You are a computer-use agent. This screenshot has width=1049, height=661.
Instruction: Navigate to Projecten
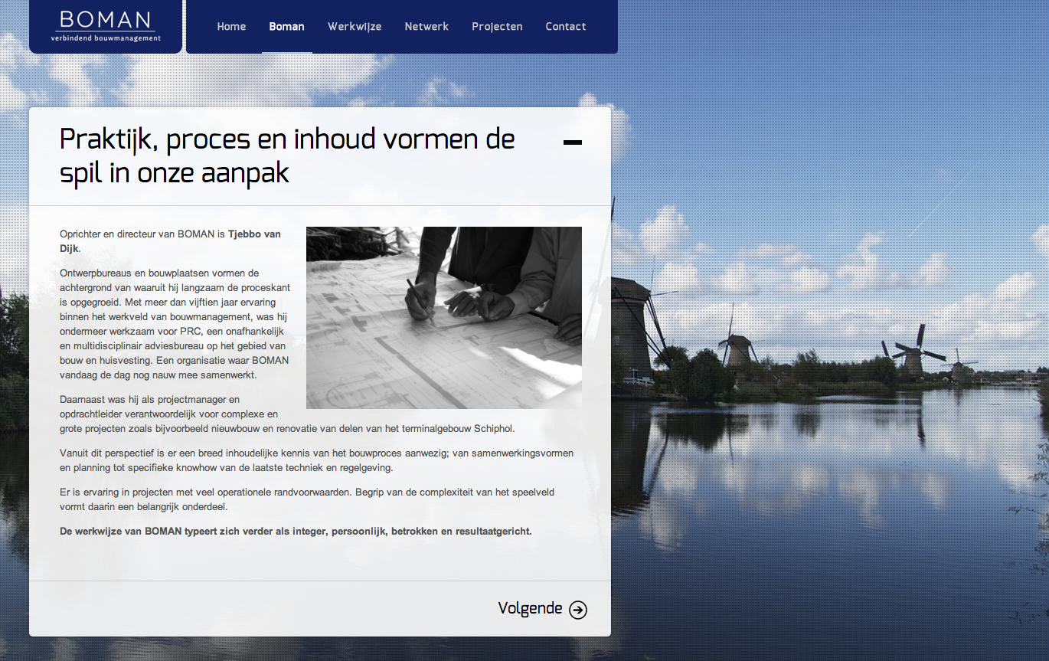coord(497,26)
